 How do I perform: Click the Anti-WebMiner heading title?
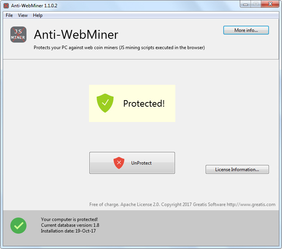[x=76, y=35]
